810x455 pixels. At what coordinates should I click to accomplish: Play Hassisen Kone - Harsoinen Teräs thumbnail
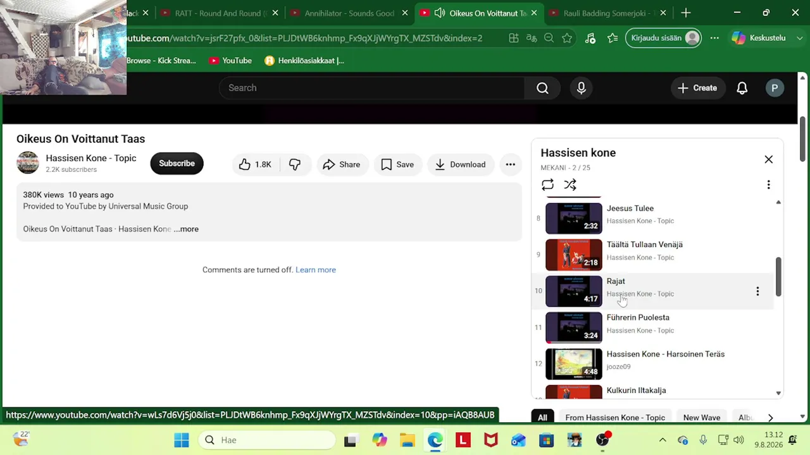click(574, 364)
